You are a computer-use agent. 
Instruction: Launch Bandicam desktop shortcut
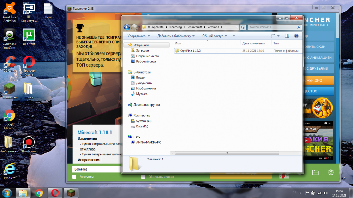point(29,145)
